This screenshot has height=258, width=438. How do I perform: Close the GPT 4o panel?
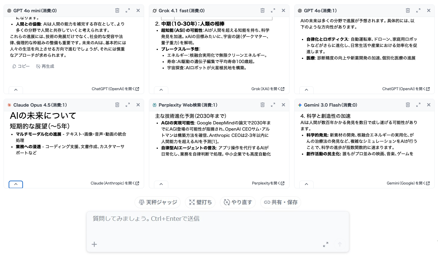(429, 10)
